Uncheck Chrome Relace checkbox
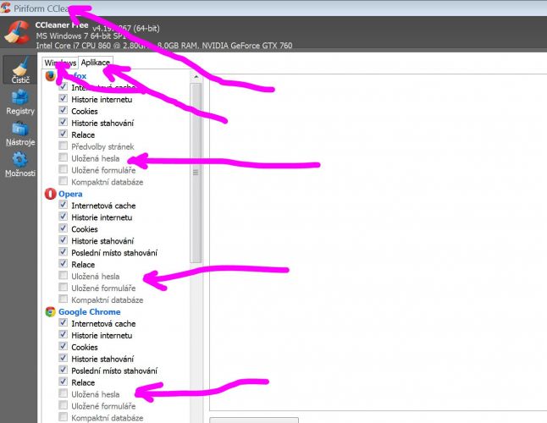Screen dimensions: 547x423 (x=64, y=382)
